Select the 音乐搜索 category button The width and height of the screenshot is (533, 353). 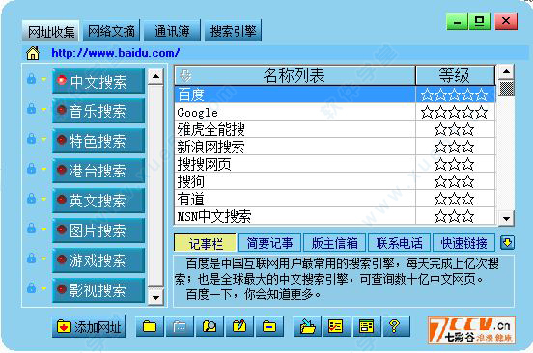click(98, 111)
